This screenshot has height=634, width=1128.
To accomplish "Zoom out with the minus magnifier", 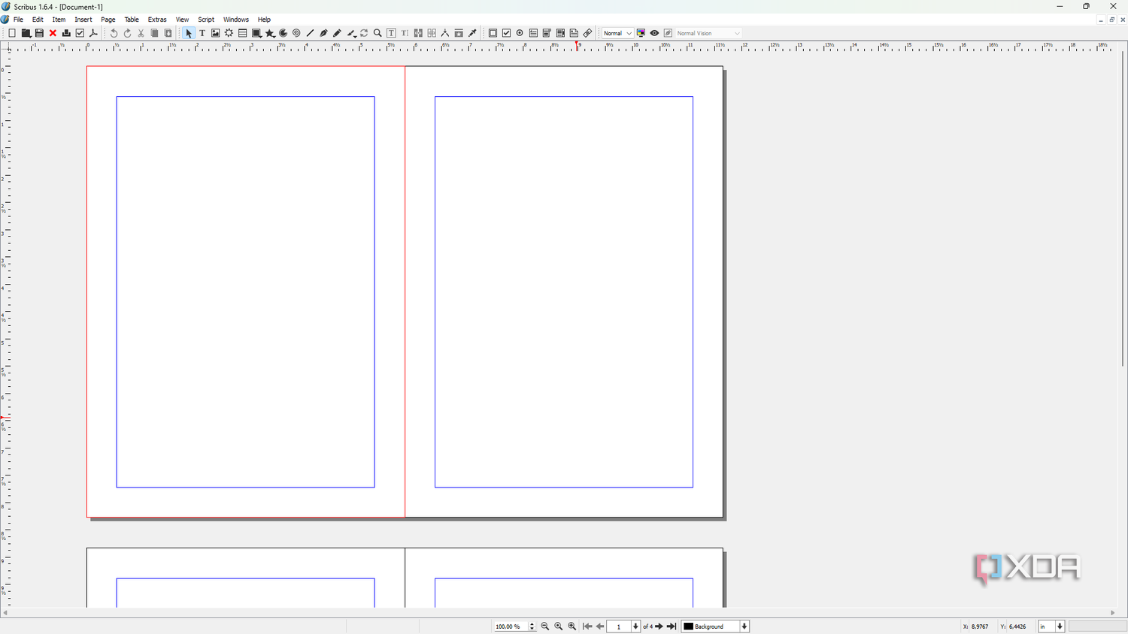I will [x=545, y=626].
